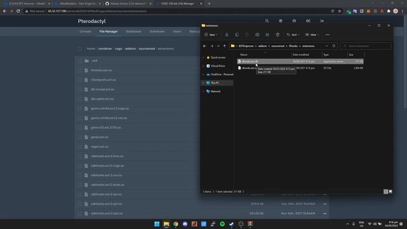Open the Sort dropdown in File Explorer
Image resolution: width=407 pixels, height=229 pixels.
(293, 34)
